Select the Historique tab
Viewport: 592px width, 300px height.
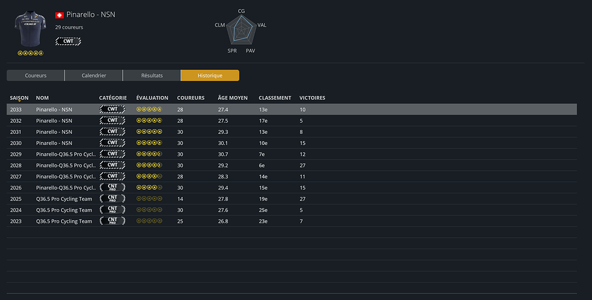coord(210,75)
